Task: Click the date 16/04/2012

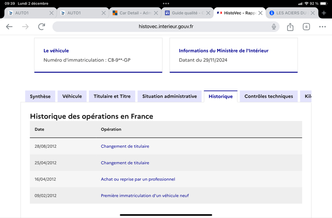Action: (45, 179)
